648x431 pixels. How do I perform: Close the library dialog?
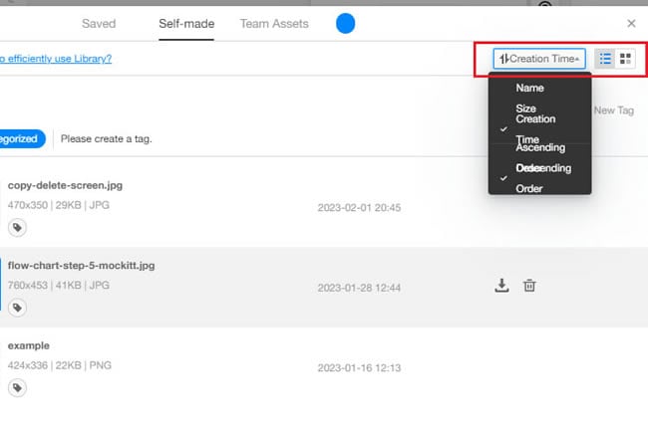pyautogui.click(x=631, y=24)
